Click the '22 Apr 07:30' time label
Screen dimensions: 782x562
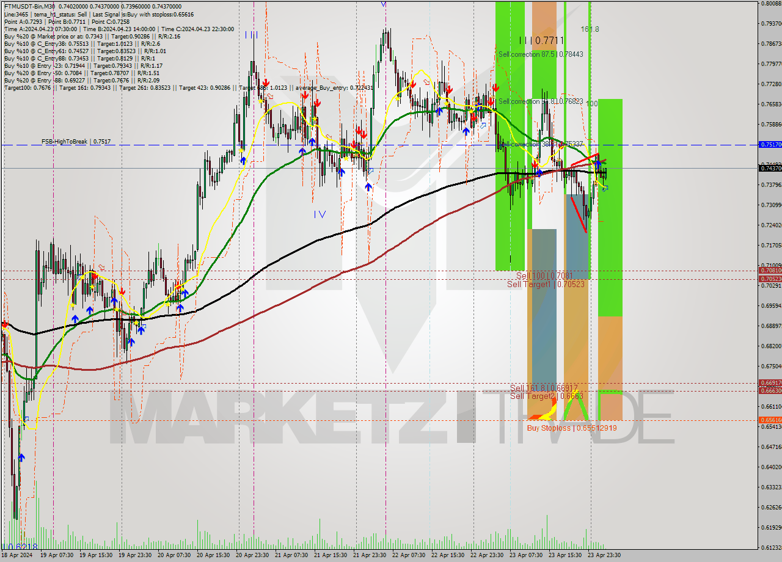click(x=407, y=555)
